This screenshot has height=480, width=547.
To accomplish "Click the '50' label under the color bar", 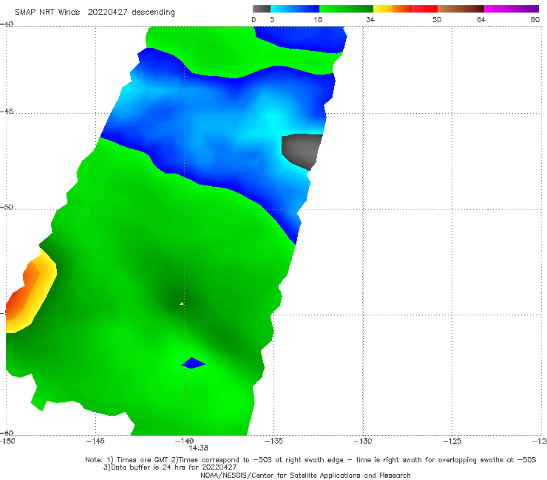I will tap(437, 19).
